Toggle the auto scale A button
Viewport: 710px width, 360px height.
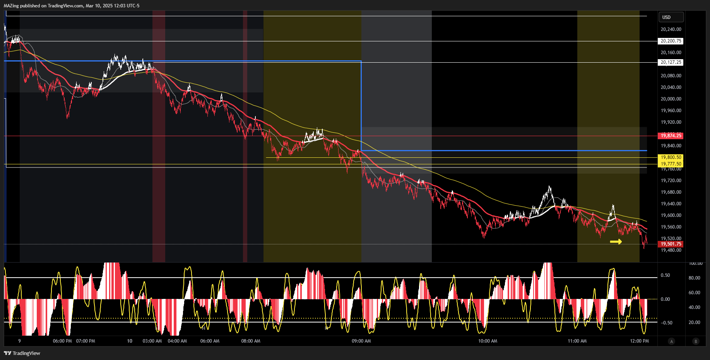tap(671, 341)
